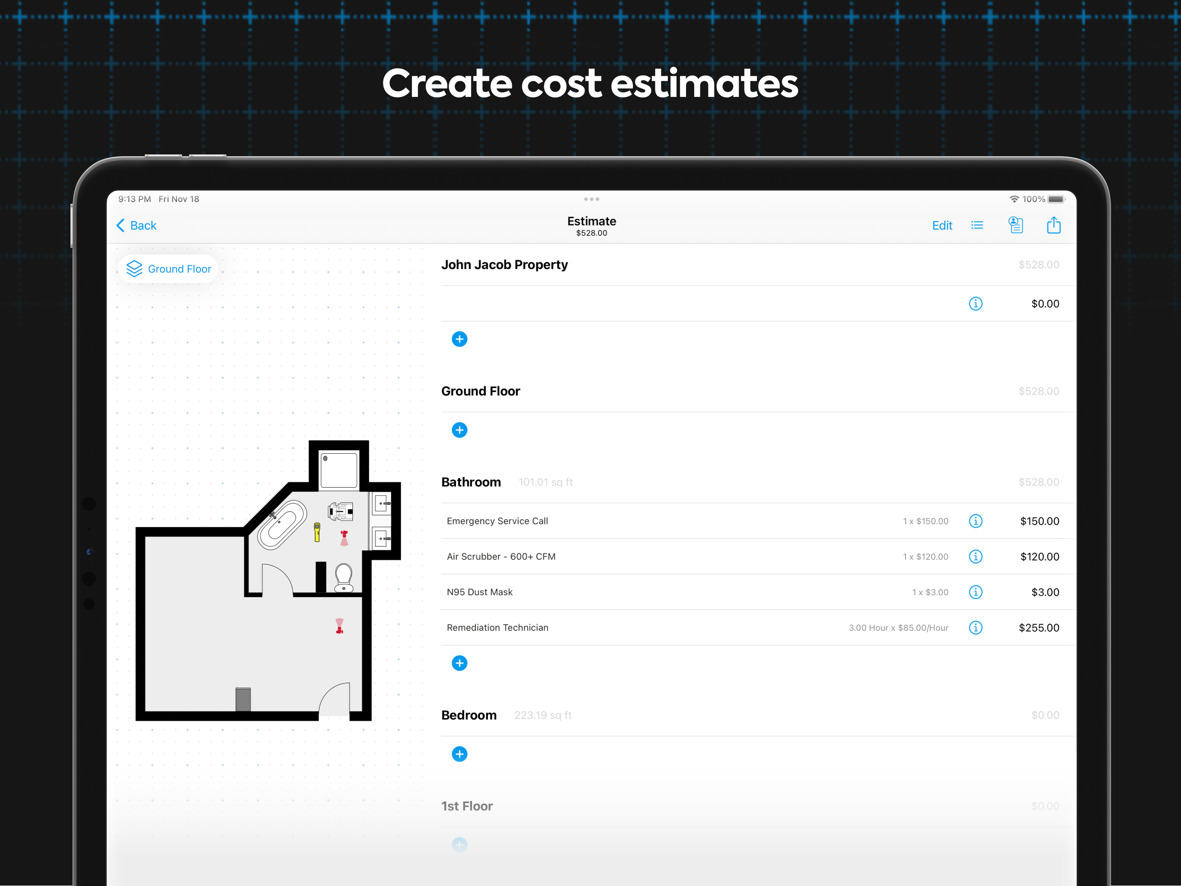Add an item to the Bathroom section

[459, 663]
